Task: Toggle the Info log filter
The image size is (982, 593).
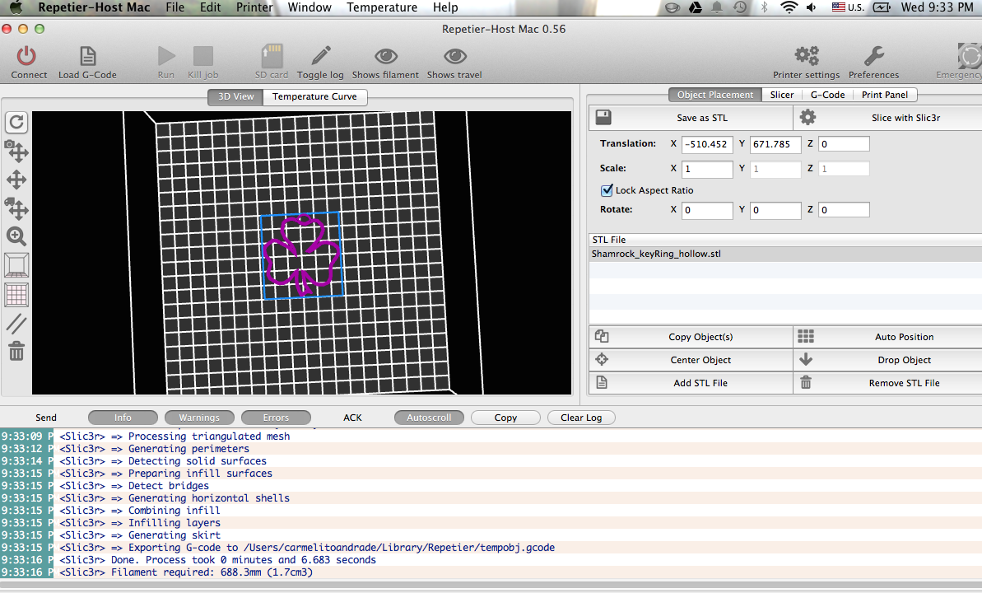Action: coord(123,418)
